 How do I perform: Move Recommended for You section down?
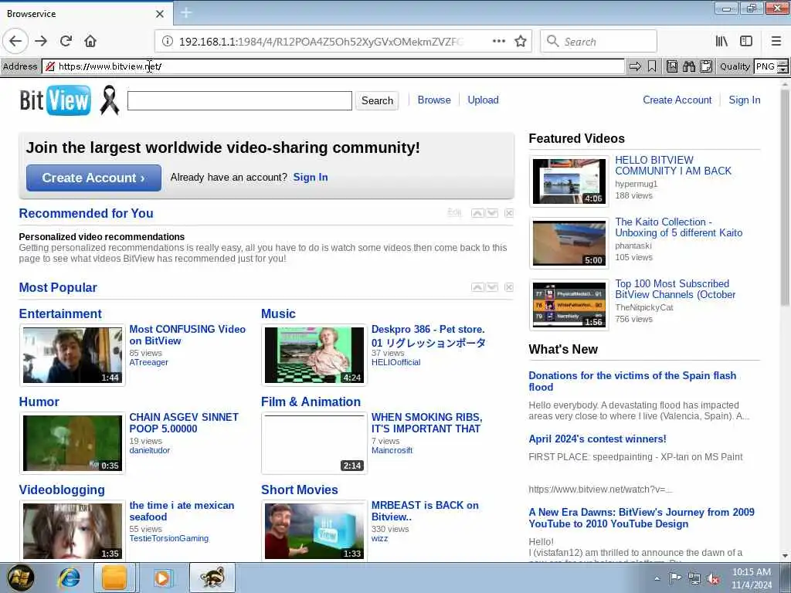point(492,213)
